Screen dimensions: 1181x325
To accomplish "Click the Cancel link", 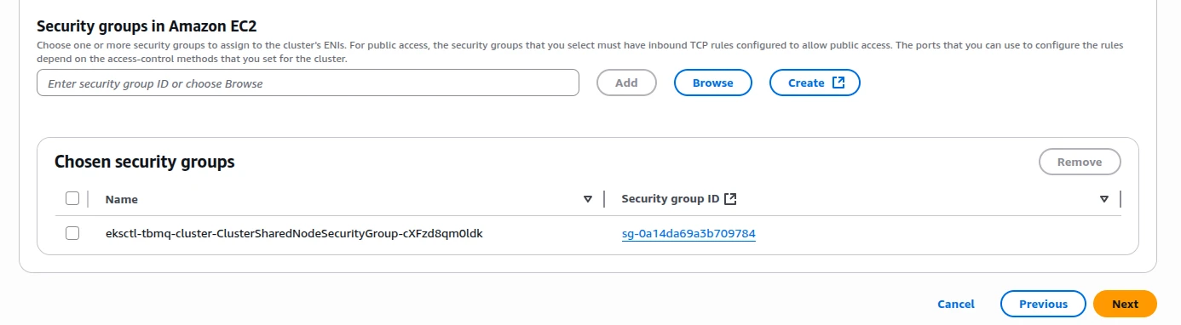I will pyautogui.click(x=956, y=304).
